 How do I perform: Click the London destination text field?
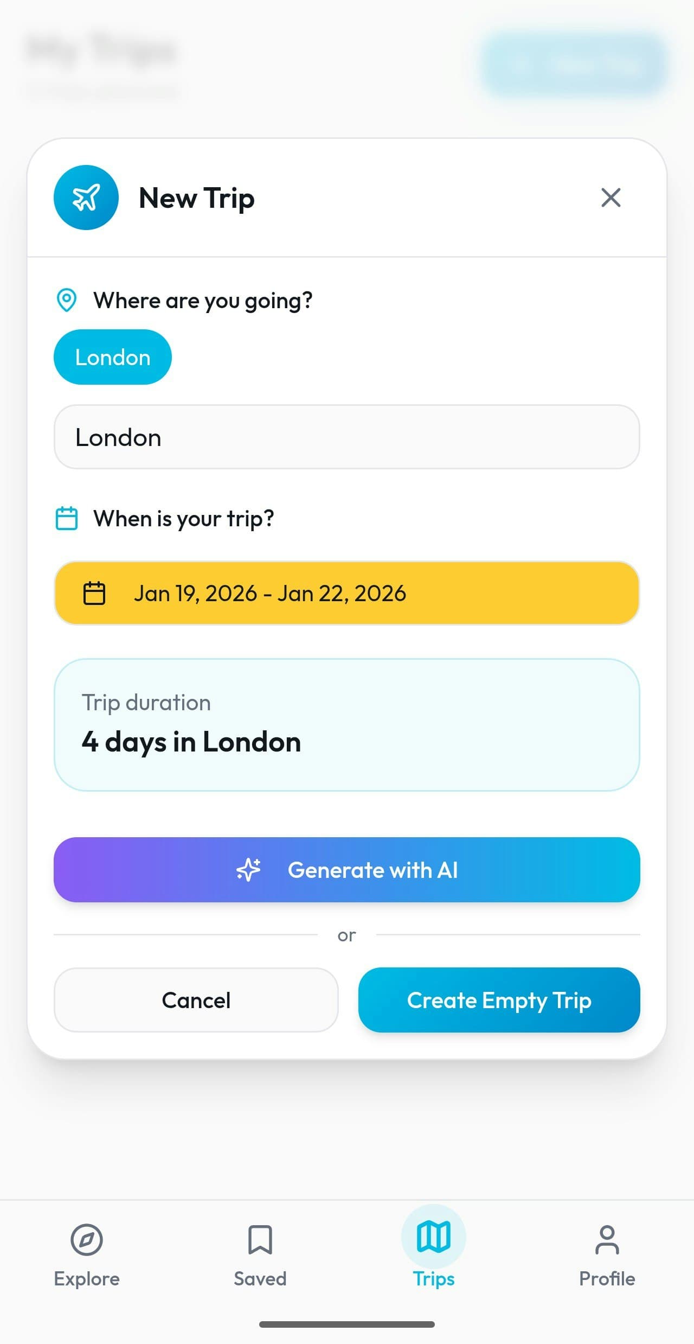347,436
